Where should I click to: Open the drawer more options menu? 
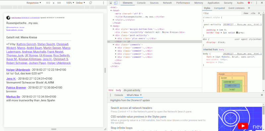pyautogui.click(x=111, y=95)
